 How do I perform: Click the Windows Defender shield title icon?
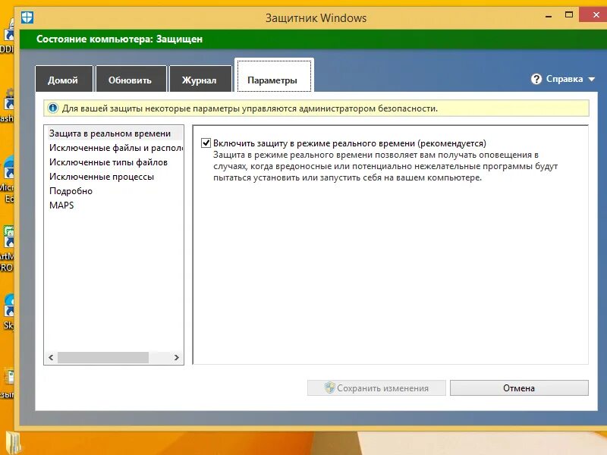[27, 17]
